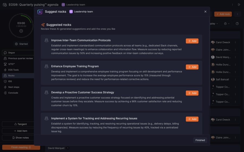Go to Next steps section
Image resolution: width=244 pixels, height=152 pixels.
(x=18, y=87)
